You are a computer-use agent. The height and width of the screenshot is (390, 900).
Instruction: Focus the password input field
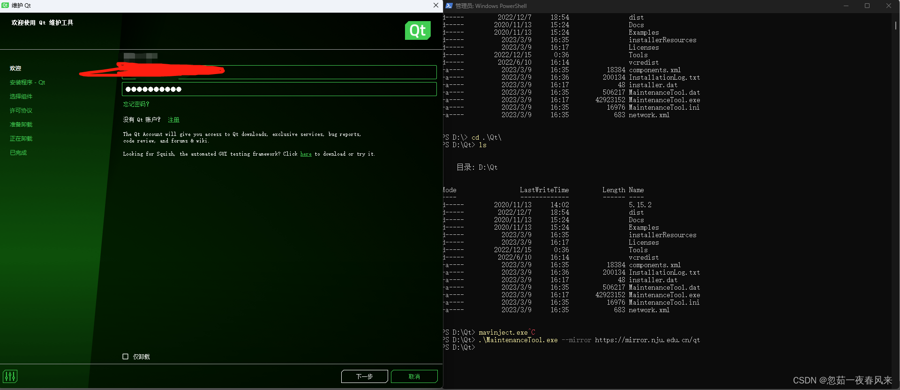(279, 89)
